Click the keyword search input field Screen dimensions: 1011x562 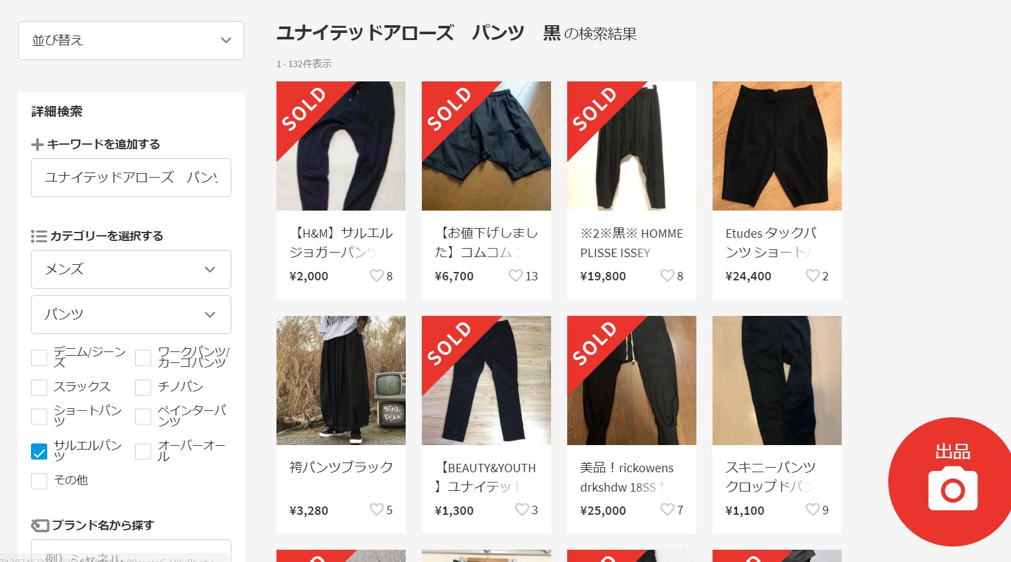point(131,178)
